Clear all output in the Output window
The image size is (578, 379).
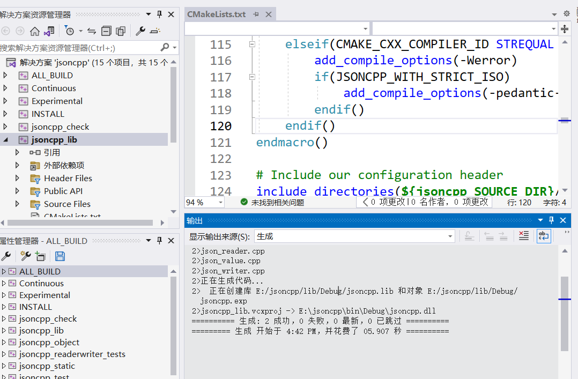pyautogui.click(x=523, y=235)
